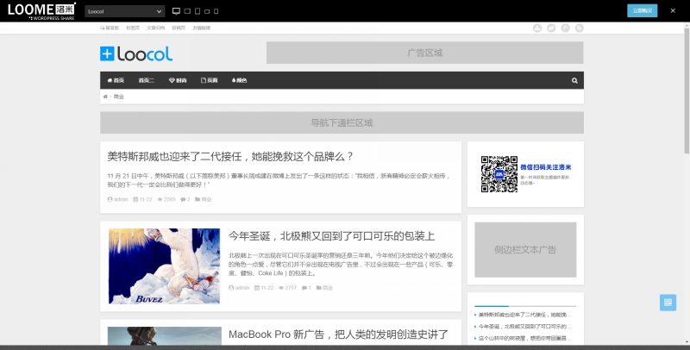Switch preview to portrait tablet view

[x=198, y=11]
